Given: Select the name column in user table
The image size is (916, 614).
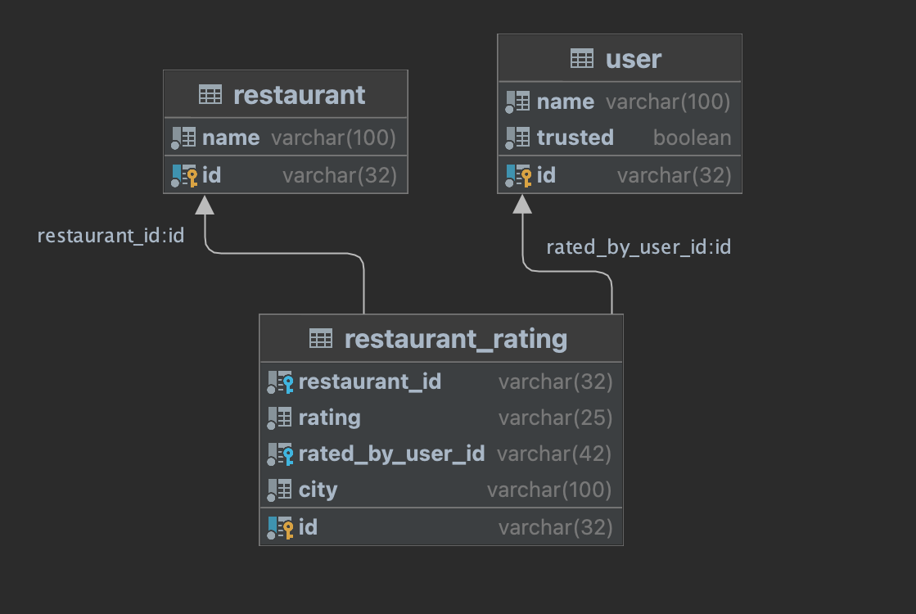Looking at the screenshot, I should tap(565, 102).
